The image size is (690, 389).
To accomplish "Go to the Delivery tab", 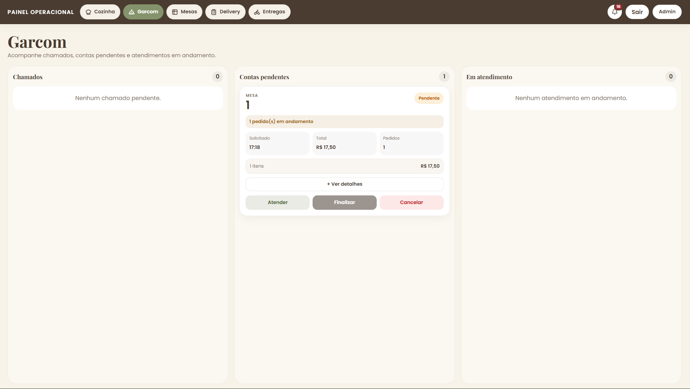I will (x=225, y=12).
